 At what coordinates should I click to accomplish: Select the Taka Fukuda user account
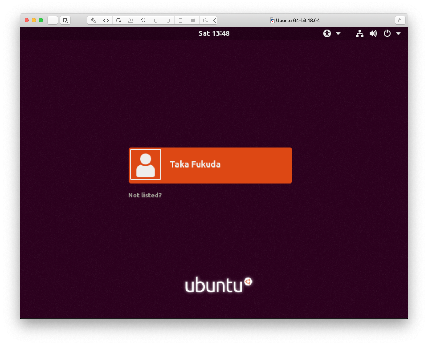click(210, 165)
